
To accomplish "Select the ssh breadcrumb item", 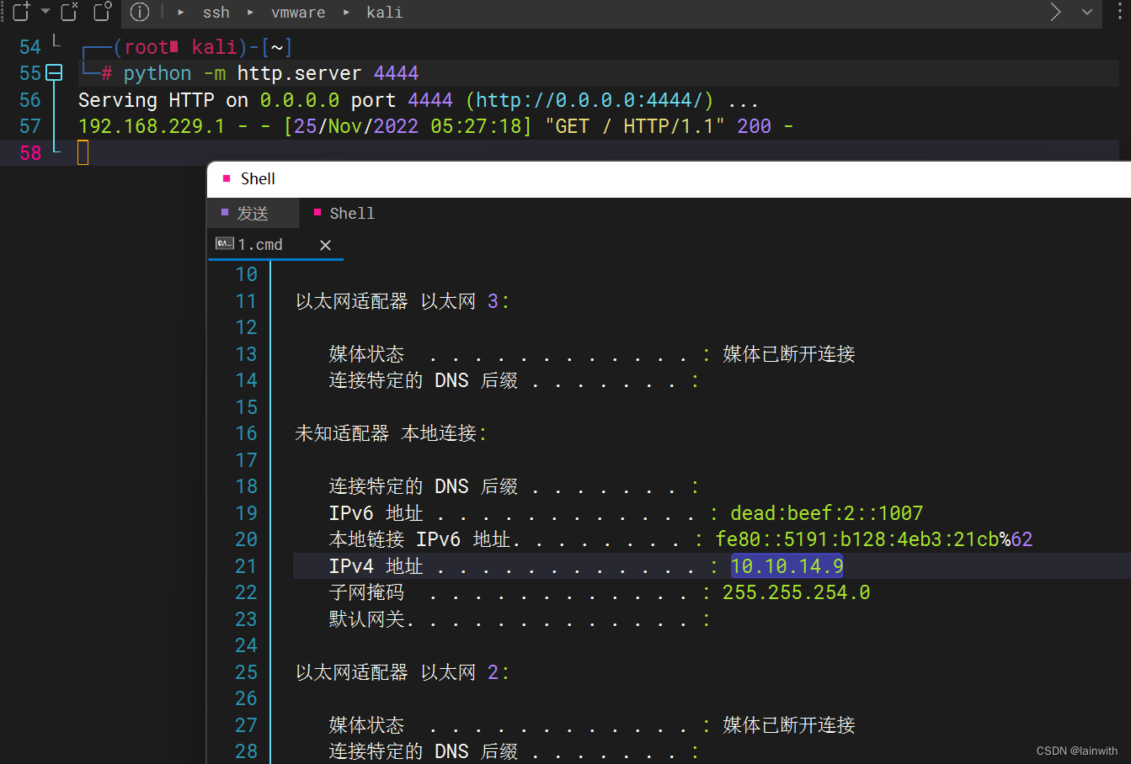I will tap(216, 13).
